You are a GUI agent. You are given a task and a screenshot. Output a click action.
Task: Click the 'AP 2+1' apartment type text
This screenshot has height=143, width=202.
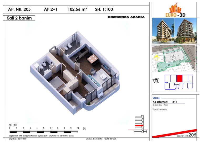(50, 9)
